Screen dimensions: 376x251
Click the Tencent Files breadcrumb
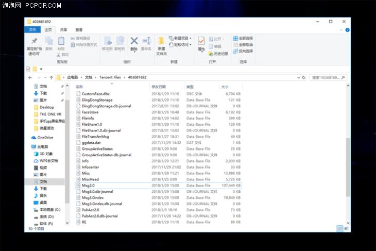(110, 77)
